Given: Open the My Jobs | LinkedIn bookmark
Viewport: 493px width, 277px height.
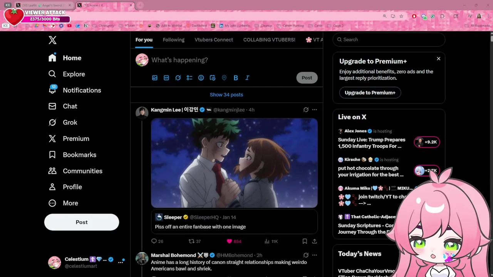Looking at the screenshot, I should 235,26.
